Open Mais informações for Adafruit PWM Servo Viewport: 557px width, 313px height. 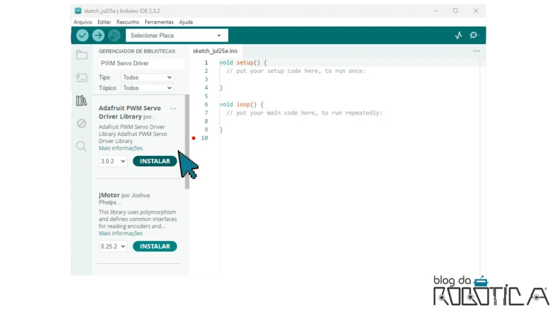121,148
